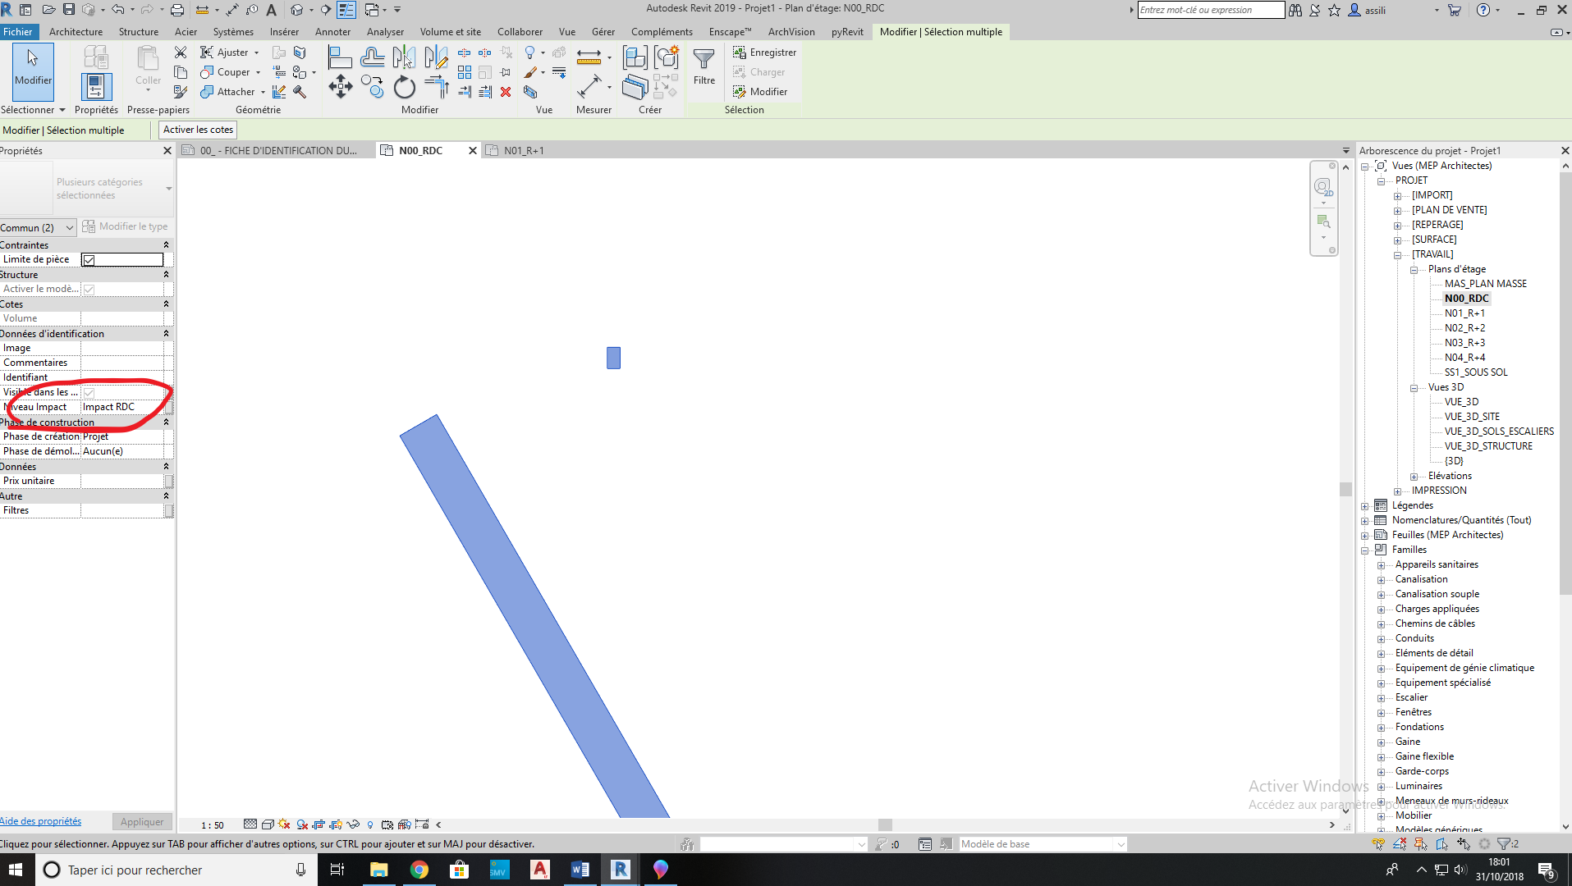
Task: Click the Rotate tool icon
Action: 404,87
